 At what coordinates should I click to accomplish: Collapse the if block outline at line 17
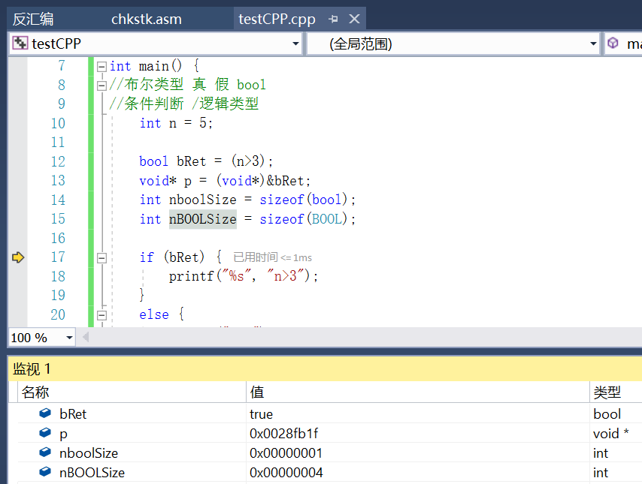101,257
